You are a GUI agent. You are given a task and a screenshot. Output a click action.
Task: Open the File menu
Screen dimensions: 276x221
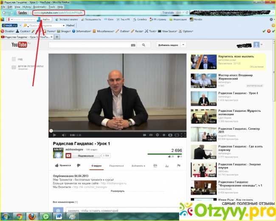(3, 7)
